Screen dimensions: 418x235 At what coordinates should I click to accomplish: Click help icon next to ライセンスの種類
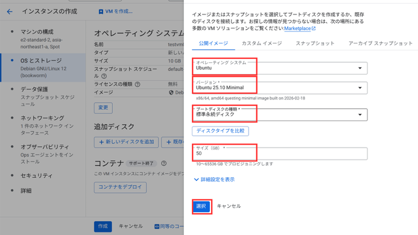[138, 84]
